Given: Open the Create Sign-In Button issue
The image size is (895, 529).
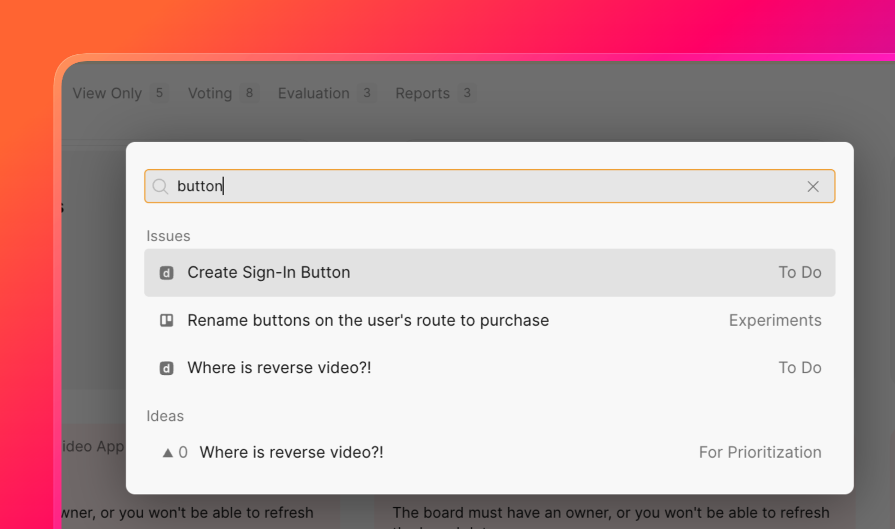Looking at the screenshot, I should click(490, 273).
